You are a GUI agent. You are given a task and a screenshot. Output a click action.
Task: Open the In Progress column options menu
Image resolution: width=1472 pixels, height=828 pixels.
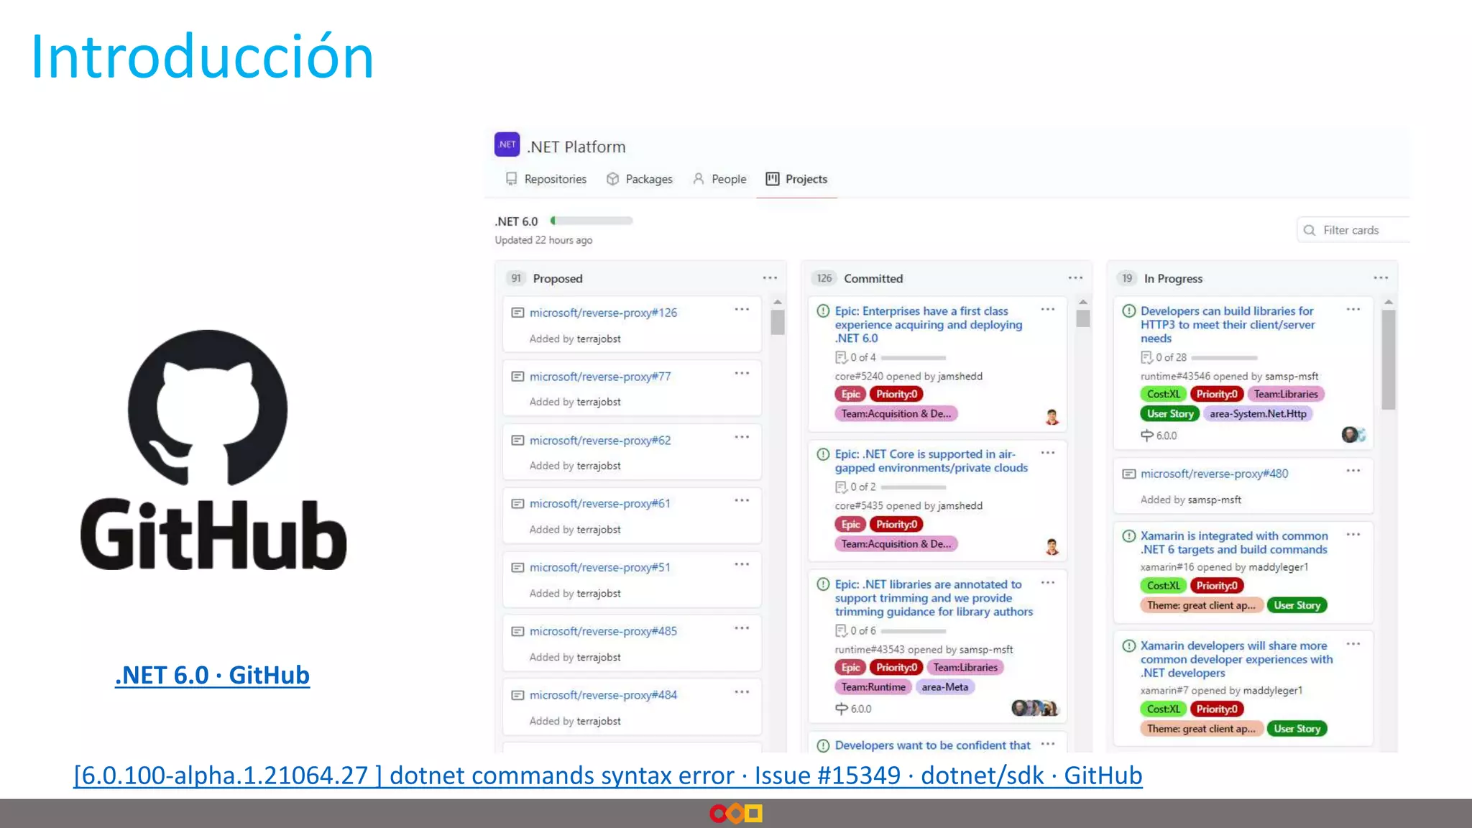coord(1381,278)
